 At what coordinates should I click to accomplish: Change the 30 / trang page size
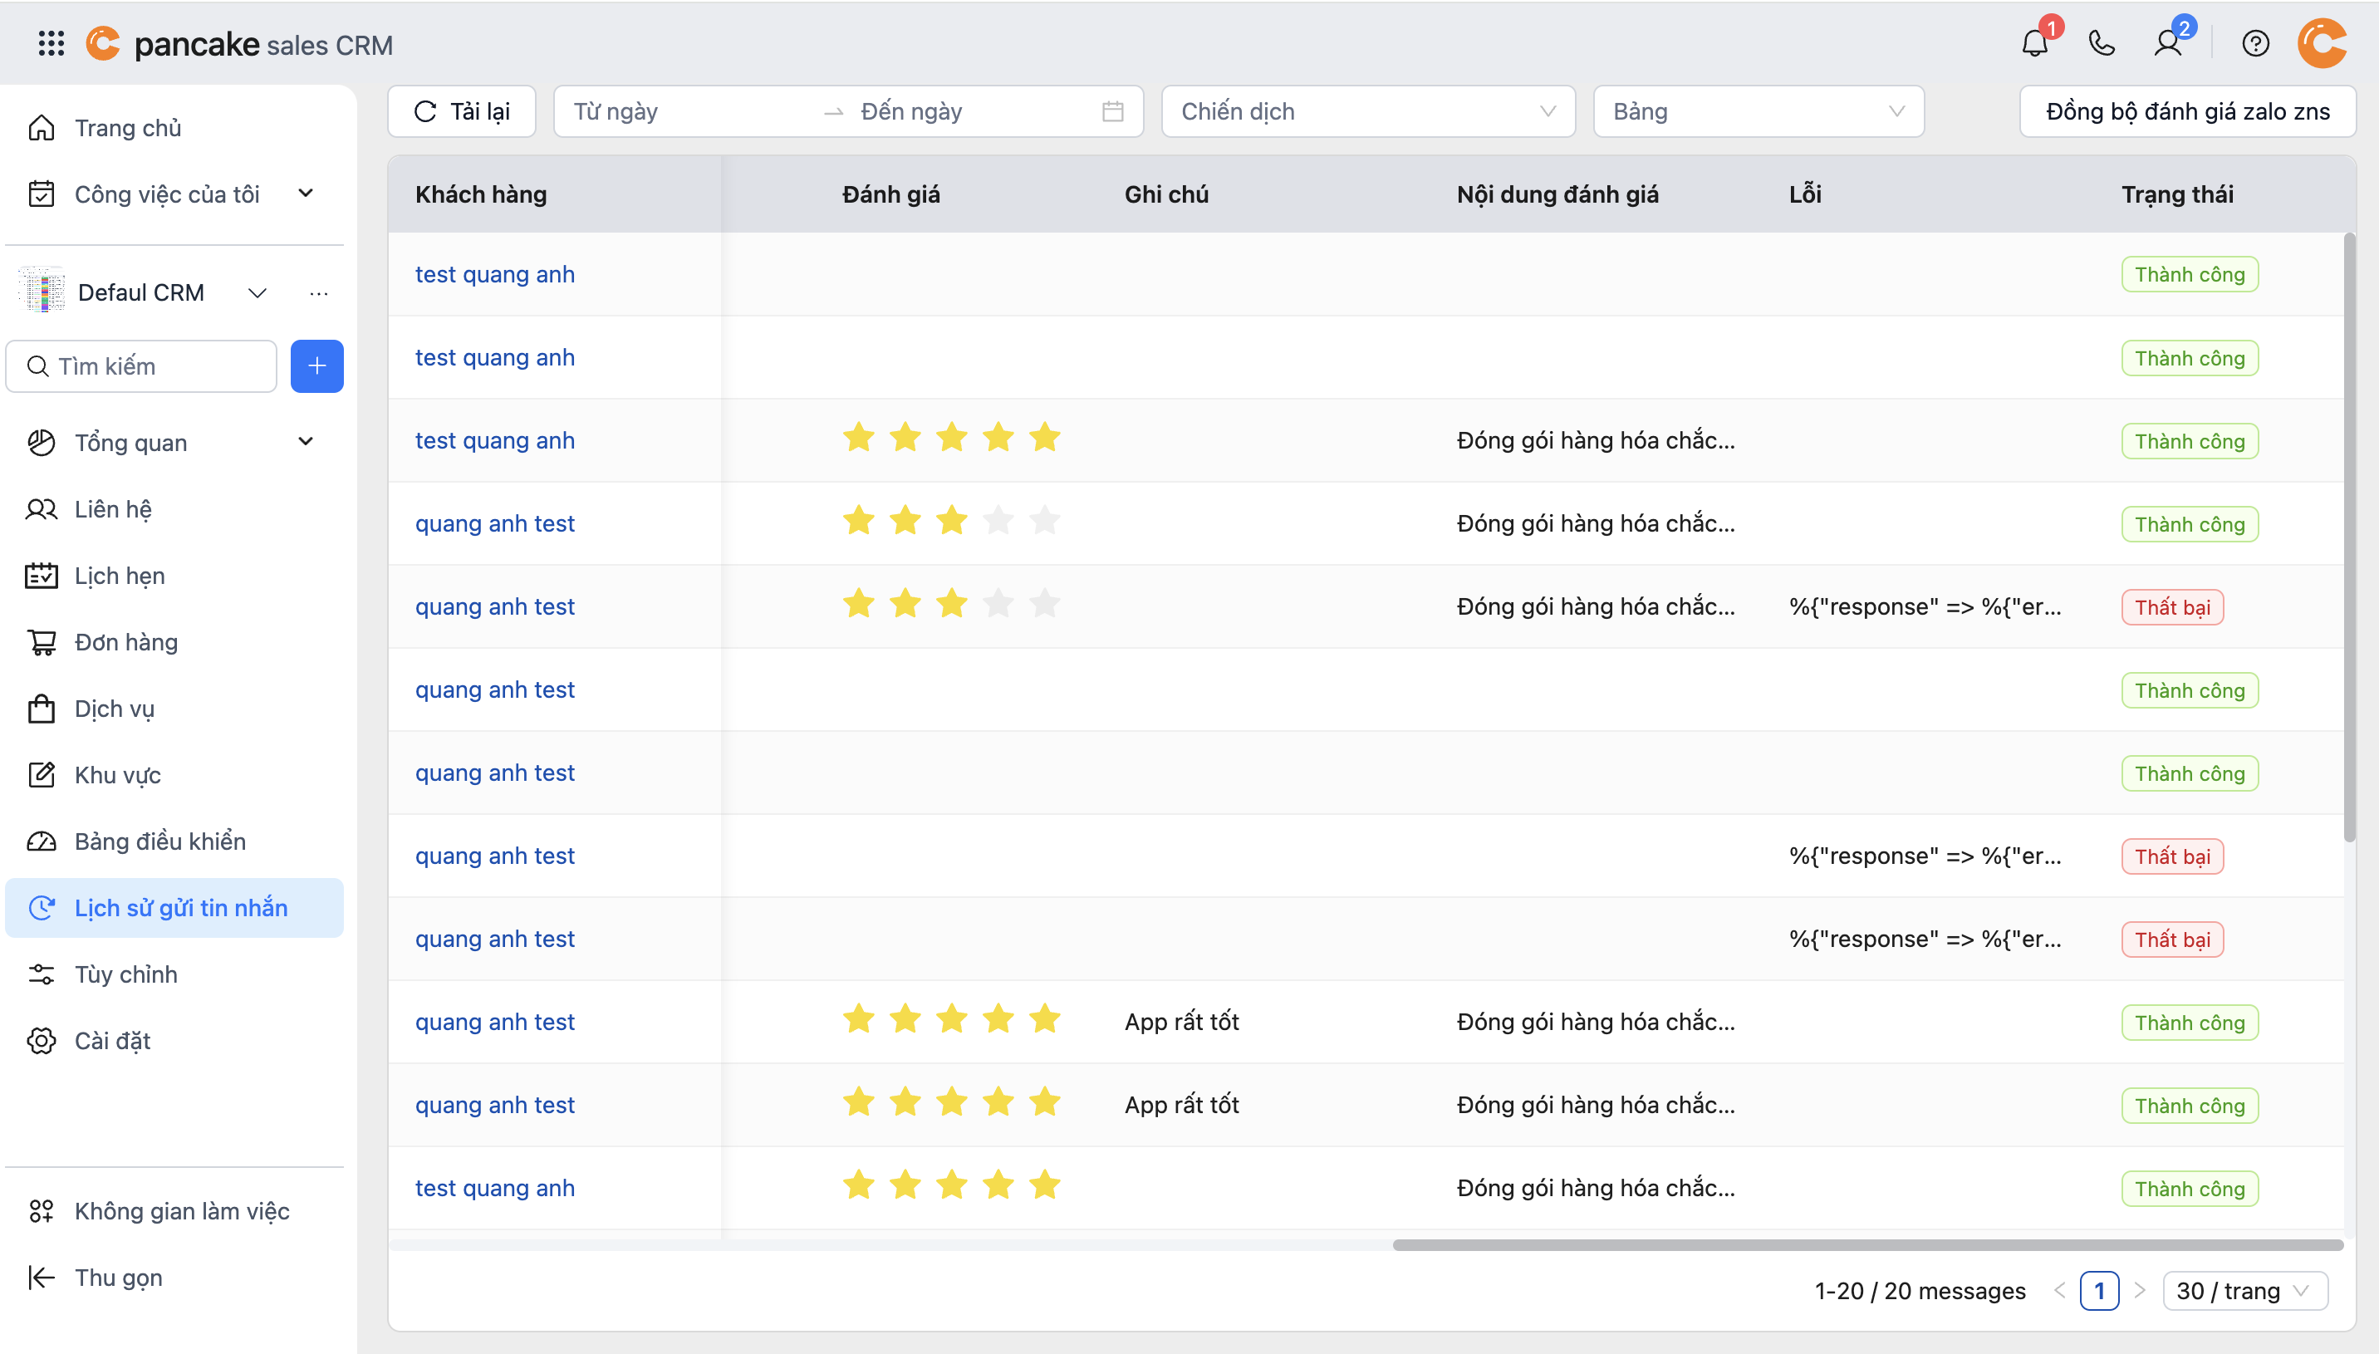point(2244,1291)
